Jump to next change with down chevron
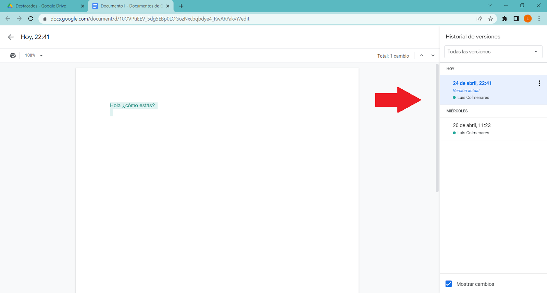The width and height of the screenshot is (548, 293). click(x=433, y=56)
